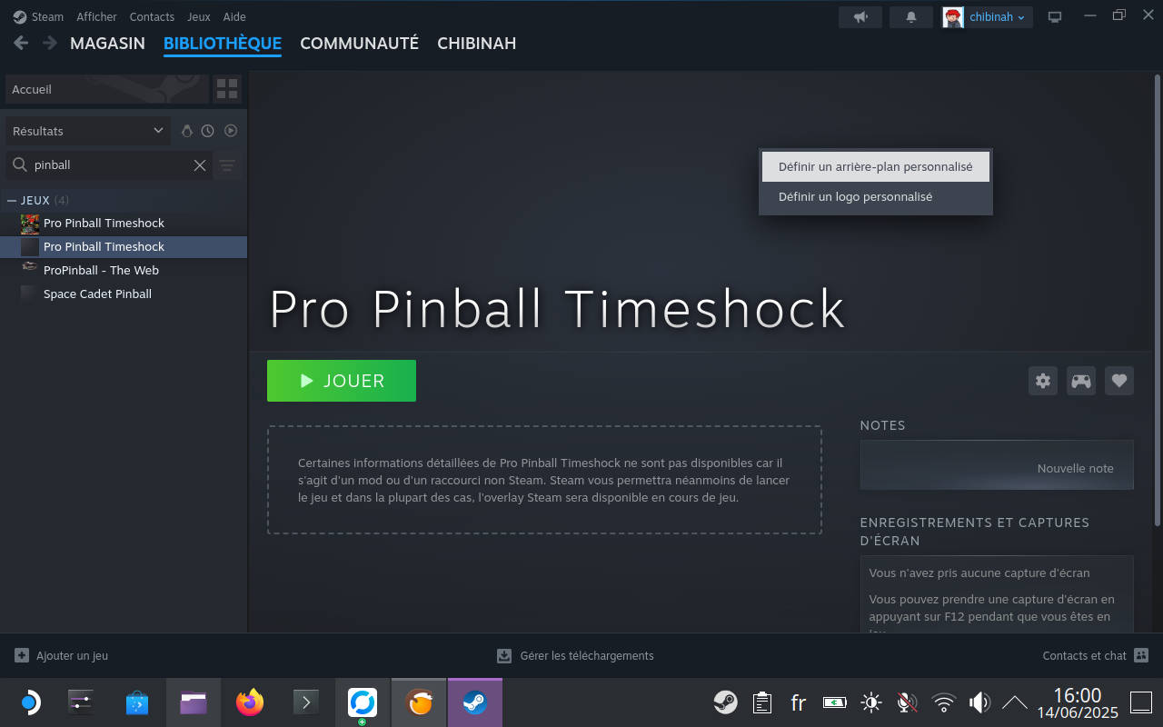Click the downloads tray icon
The image size is (1163, 727).
tap(504, 655)
